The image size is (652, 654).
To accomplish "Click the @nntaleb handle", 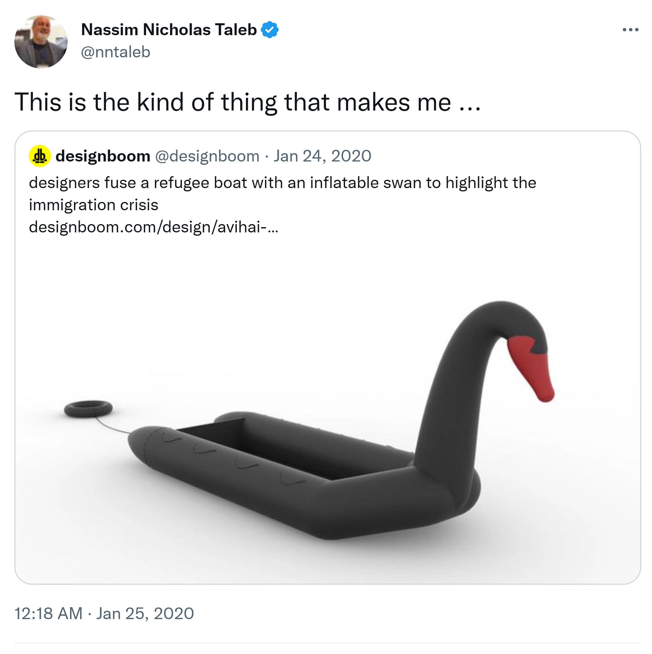I will (x=115, y=52).
